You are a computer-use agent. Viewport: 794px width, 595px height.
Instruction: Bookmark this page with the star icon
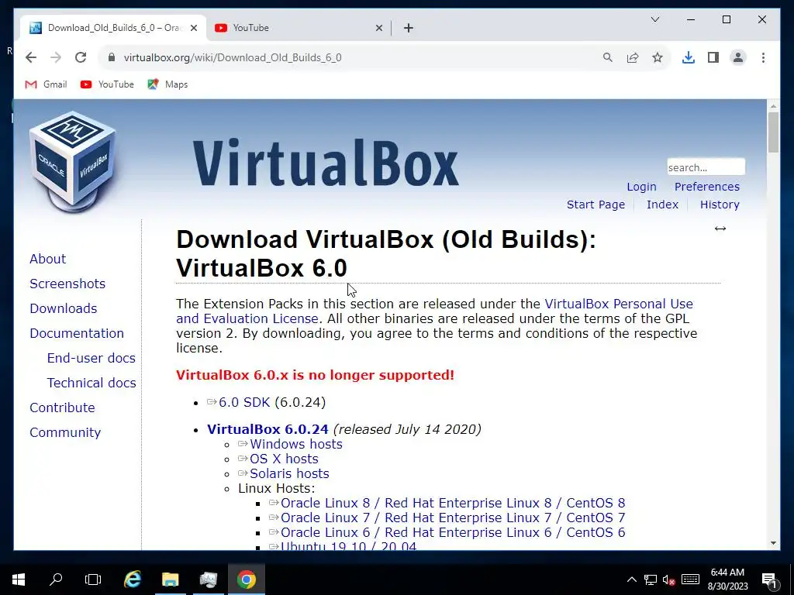(x=658, y=57)
